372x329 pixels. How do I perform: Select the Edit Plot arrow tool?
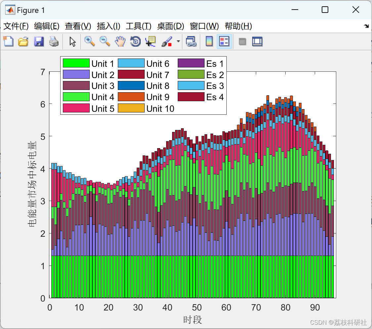point(72,41)
